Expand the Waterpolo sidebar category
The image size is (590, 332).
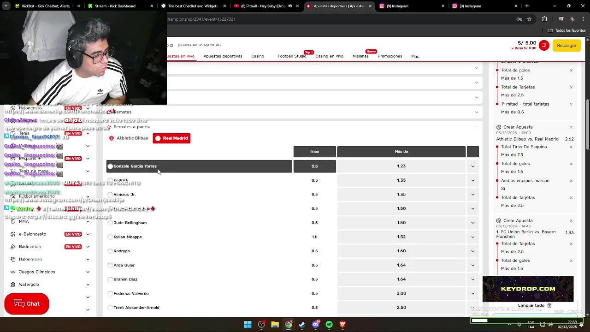pos(88,285)
